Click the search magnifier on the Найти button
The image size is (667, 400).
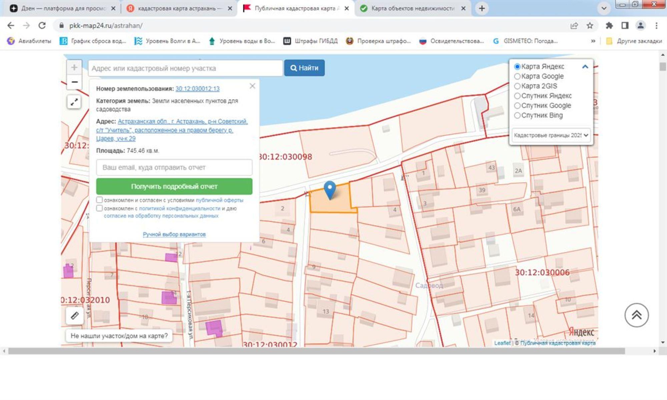click(294, 68)
